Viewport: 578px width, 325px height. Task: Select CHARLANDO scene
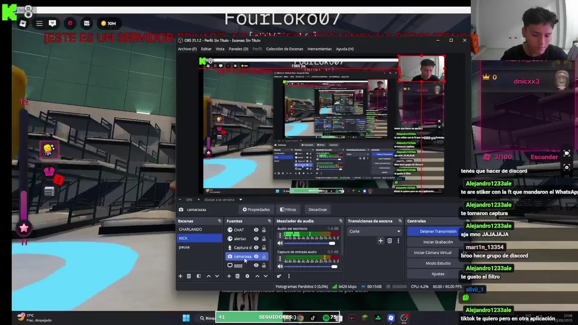[200, 230]
